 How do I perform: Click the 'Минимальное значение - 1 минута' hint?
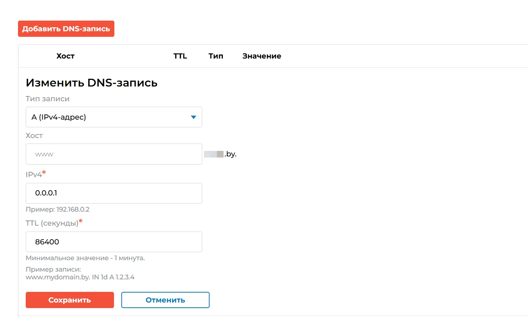(x=85, y=258)
